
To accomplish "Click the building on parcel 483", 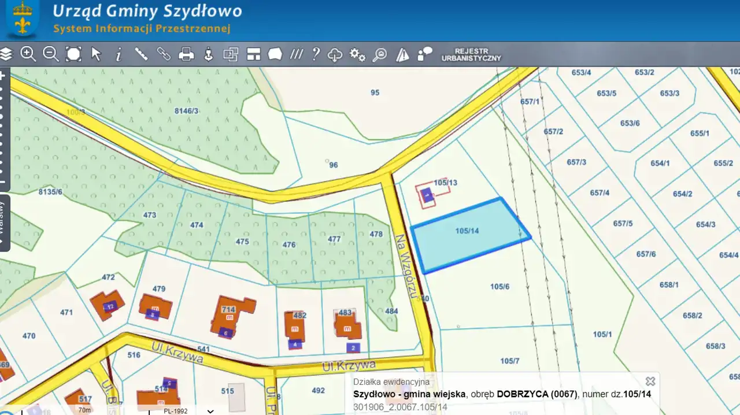I will 348,324.
